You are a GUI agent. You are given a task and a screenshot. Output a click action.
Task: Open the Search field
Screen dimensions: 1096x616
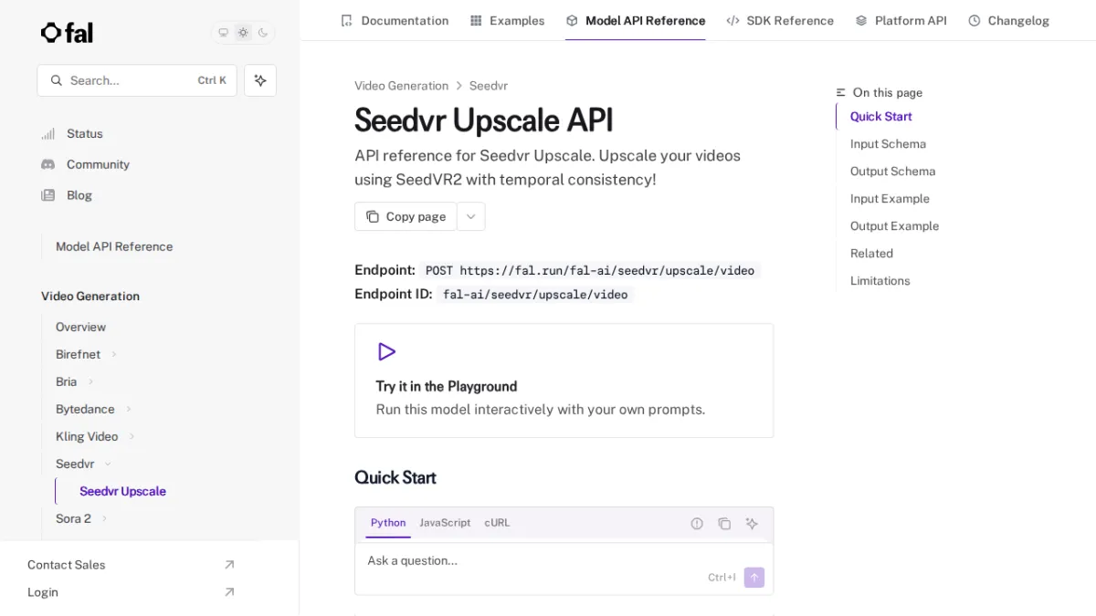point(137,80)
